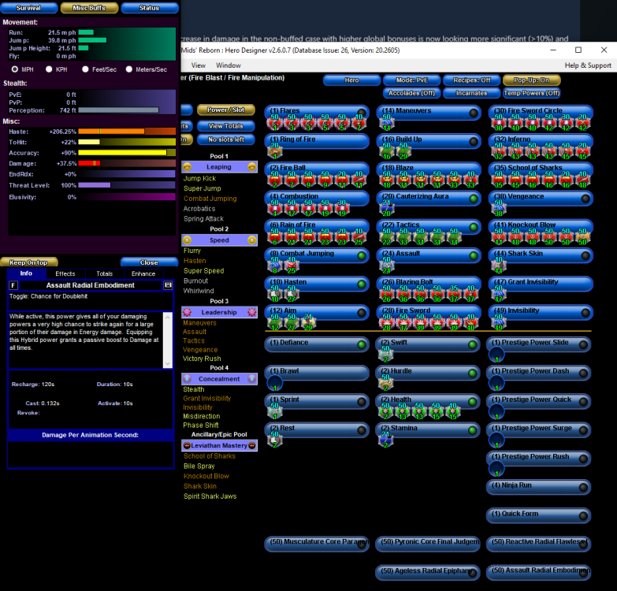Switch to the Survival totals tab

tap(28, 8)
